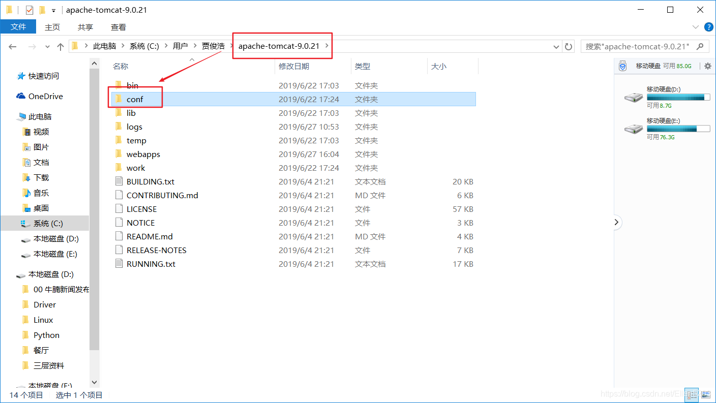Open the Python folder in navigation pane

click(46, 335)
